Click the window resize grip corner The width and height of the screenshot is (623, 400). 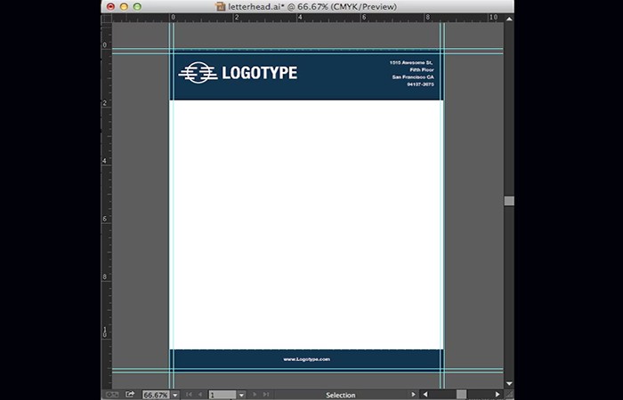click(509, 395)
